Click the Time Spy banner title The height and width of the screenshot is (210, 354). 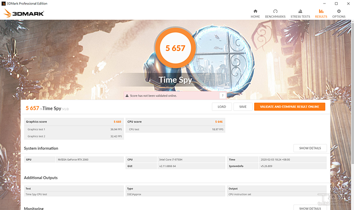(x=175, y=80)
